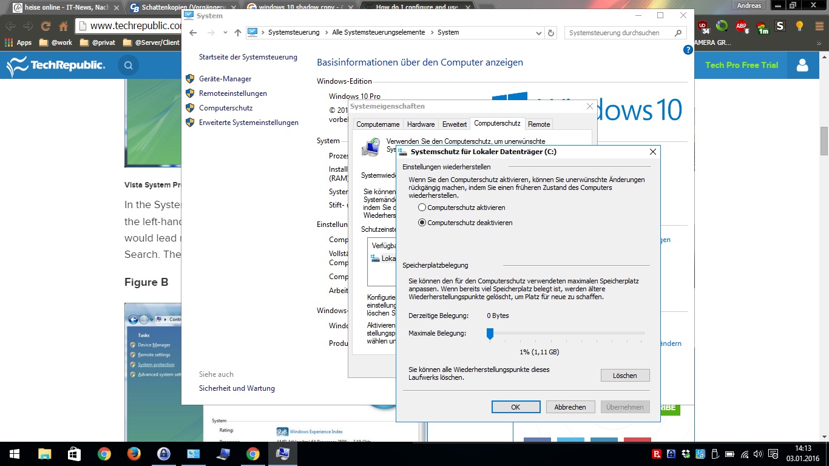Open 'Erweiterte Systemeinstellungen' link
Image resolution: width=829 pixels, height=466 pixels.
pos(249,123)
